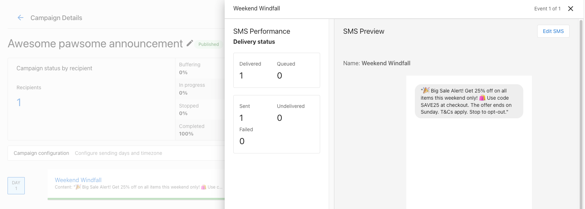Select the Campaign configuration tab
This screenshot has width=585, height=209.
pos(41,153)
